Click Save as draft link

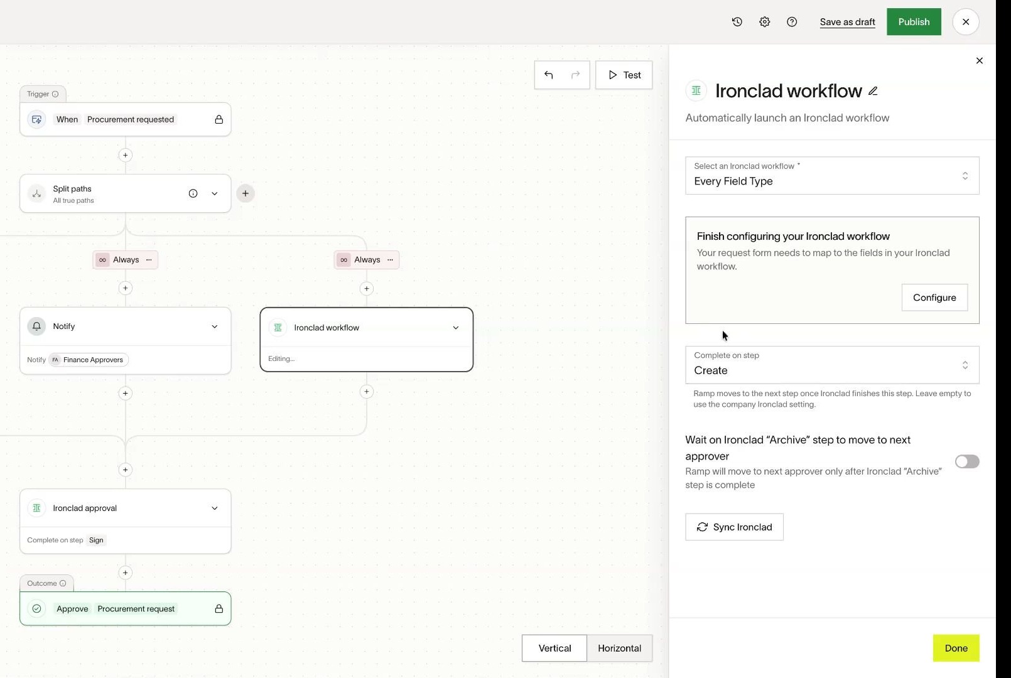pyautogui.click(x=847, y=22)
